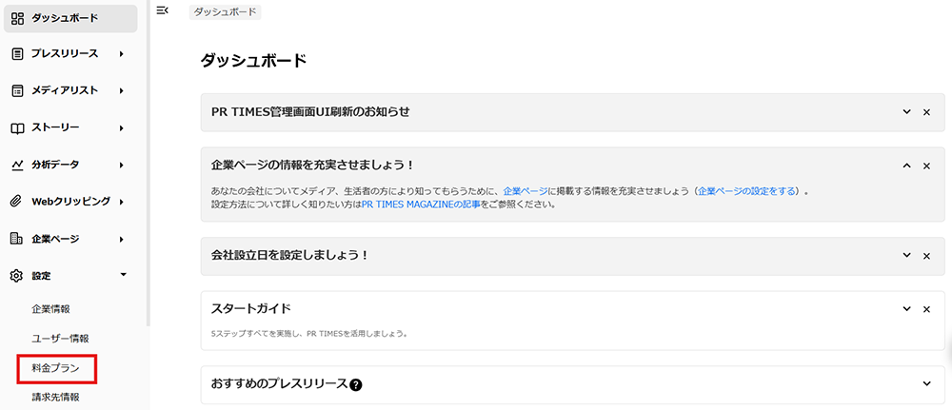The image size is (952, 410).
Task: Dismiss the 会社設立日を設定しましょう notice
Action: (x=926, y=256)
